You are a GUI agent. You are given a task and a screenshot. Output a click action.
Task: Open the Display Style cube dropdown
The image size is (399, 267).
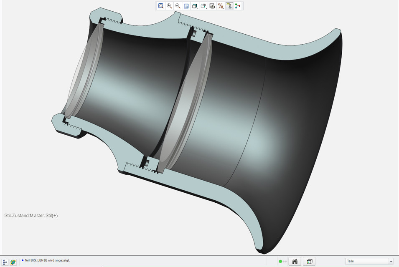(x=195, y=6)
